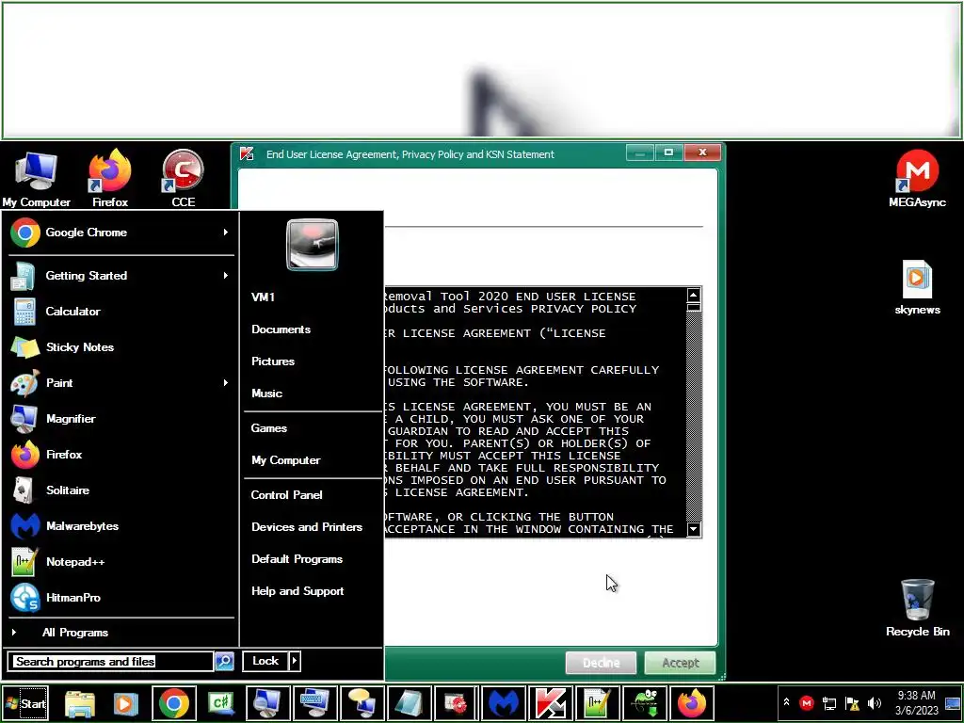964x723 pixels.
Task: Select the MEGAsync desktop shortcut
Action: click(917, 178)
